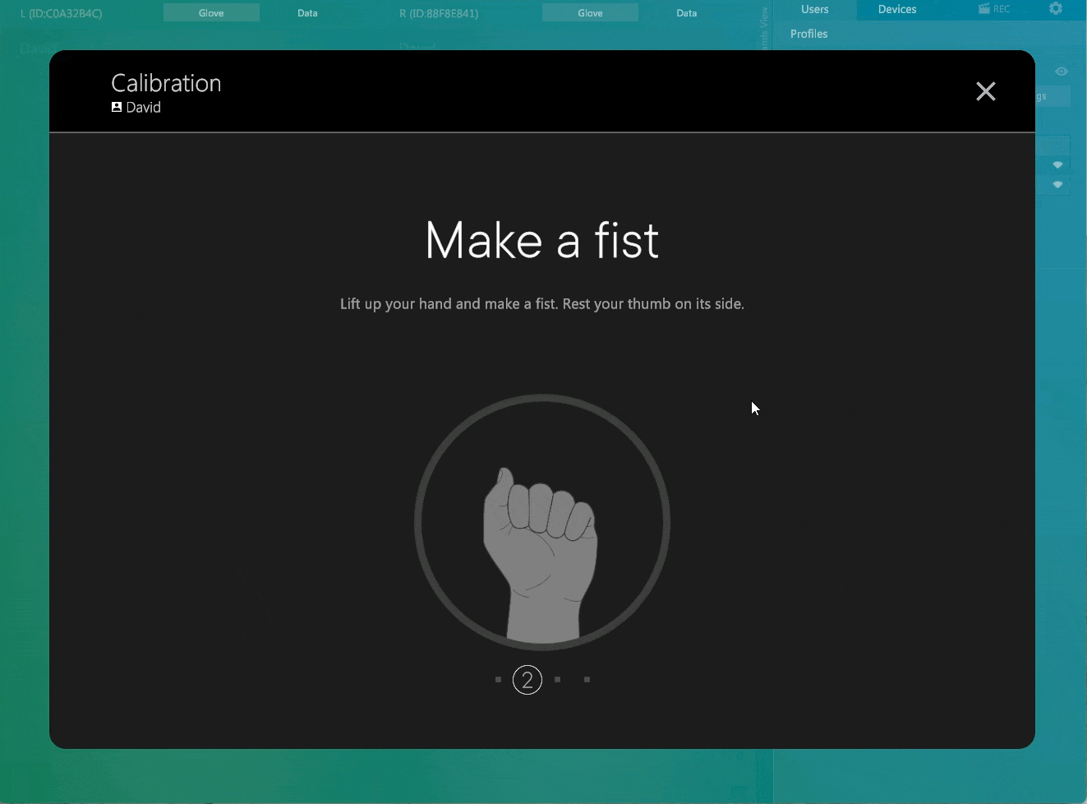Select Data view for left glove C0A32B4C
Image resolution: width=1087 pixels, height=804 pixels.
[307, 12]
